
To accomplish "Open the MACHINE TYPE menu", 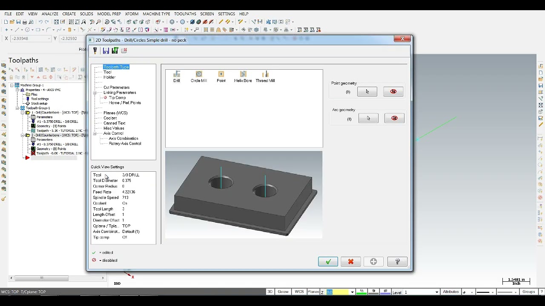I will (x=156, y=14).
